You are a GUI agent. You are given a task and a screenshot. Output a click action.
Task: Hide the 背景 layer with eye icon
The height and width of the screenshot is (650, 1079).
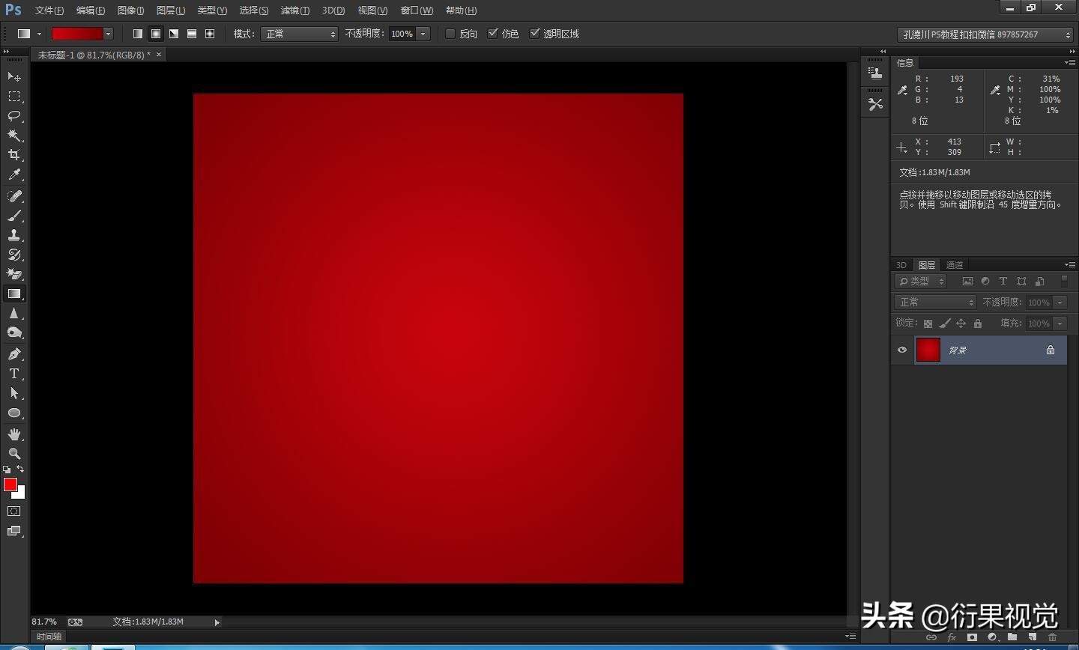tap(902, 350)
